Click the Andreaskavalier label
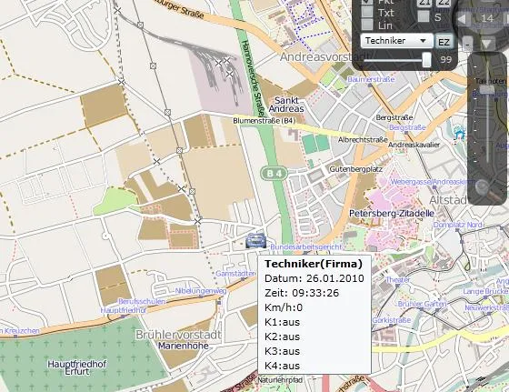This screenshot has height=392, width=509. tap(414, 145)
